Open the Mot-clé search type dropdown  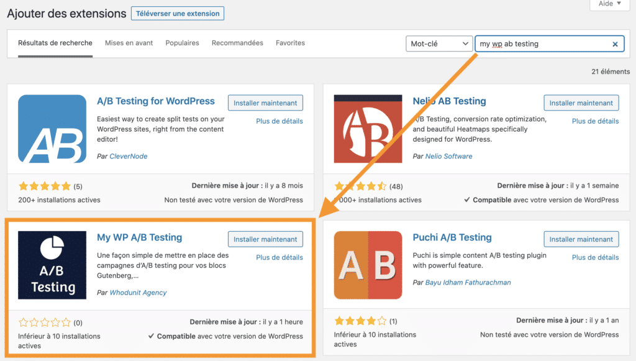(x=439, y=44)
